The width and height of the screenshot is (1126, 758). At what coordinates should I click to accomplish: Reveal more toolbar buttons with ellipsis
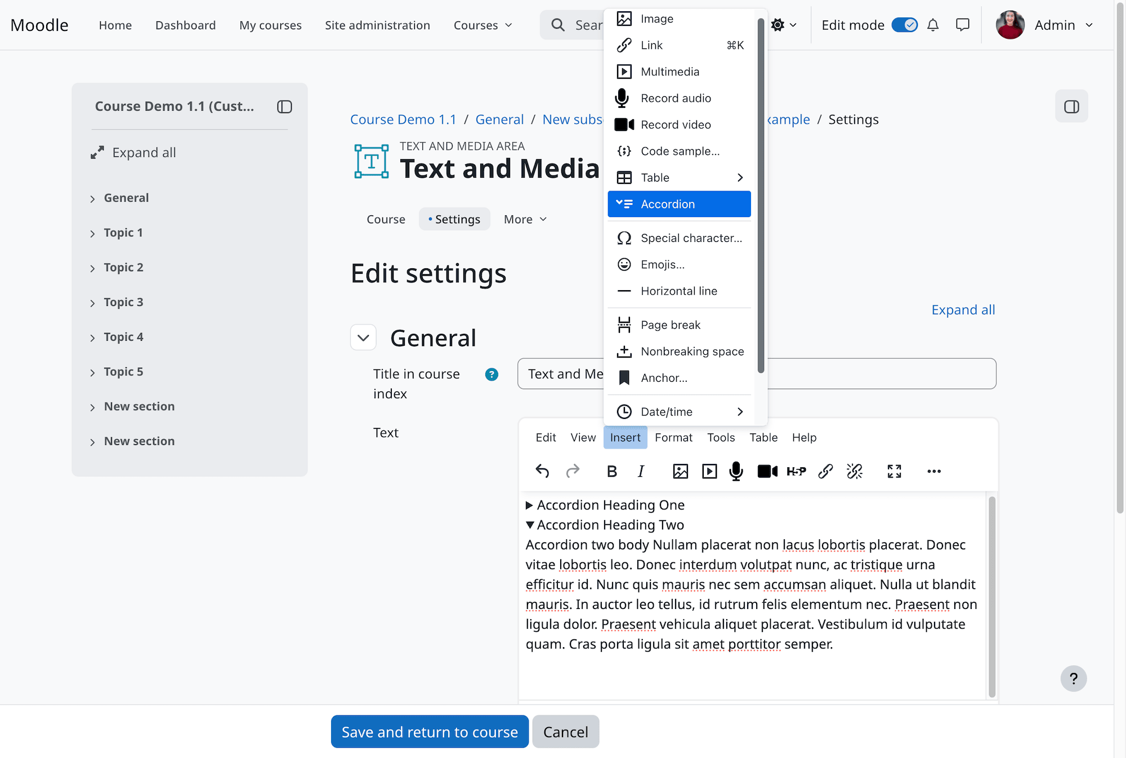pyautogui.click(x=934, y=471)
